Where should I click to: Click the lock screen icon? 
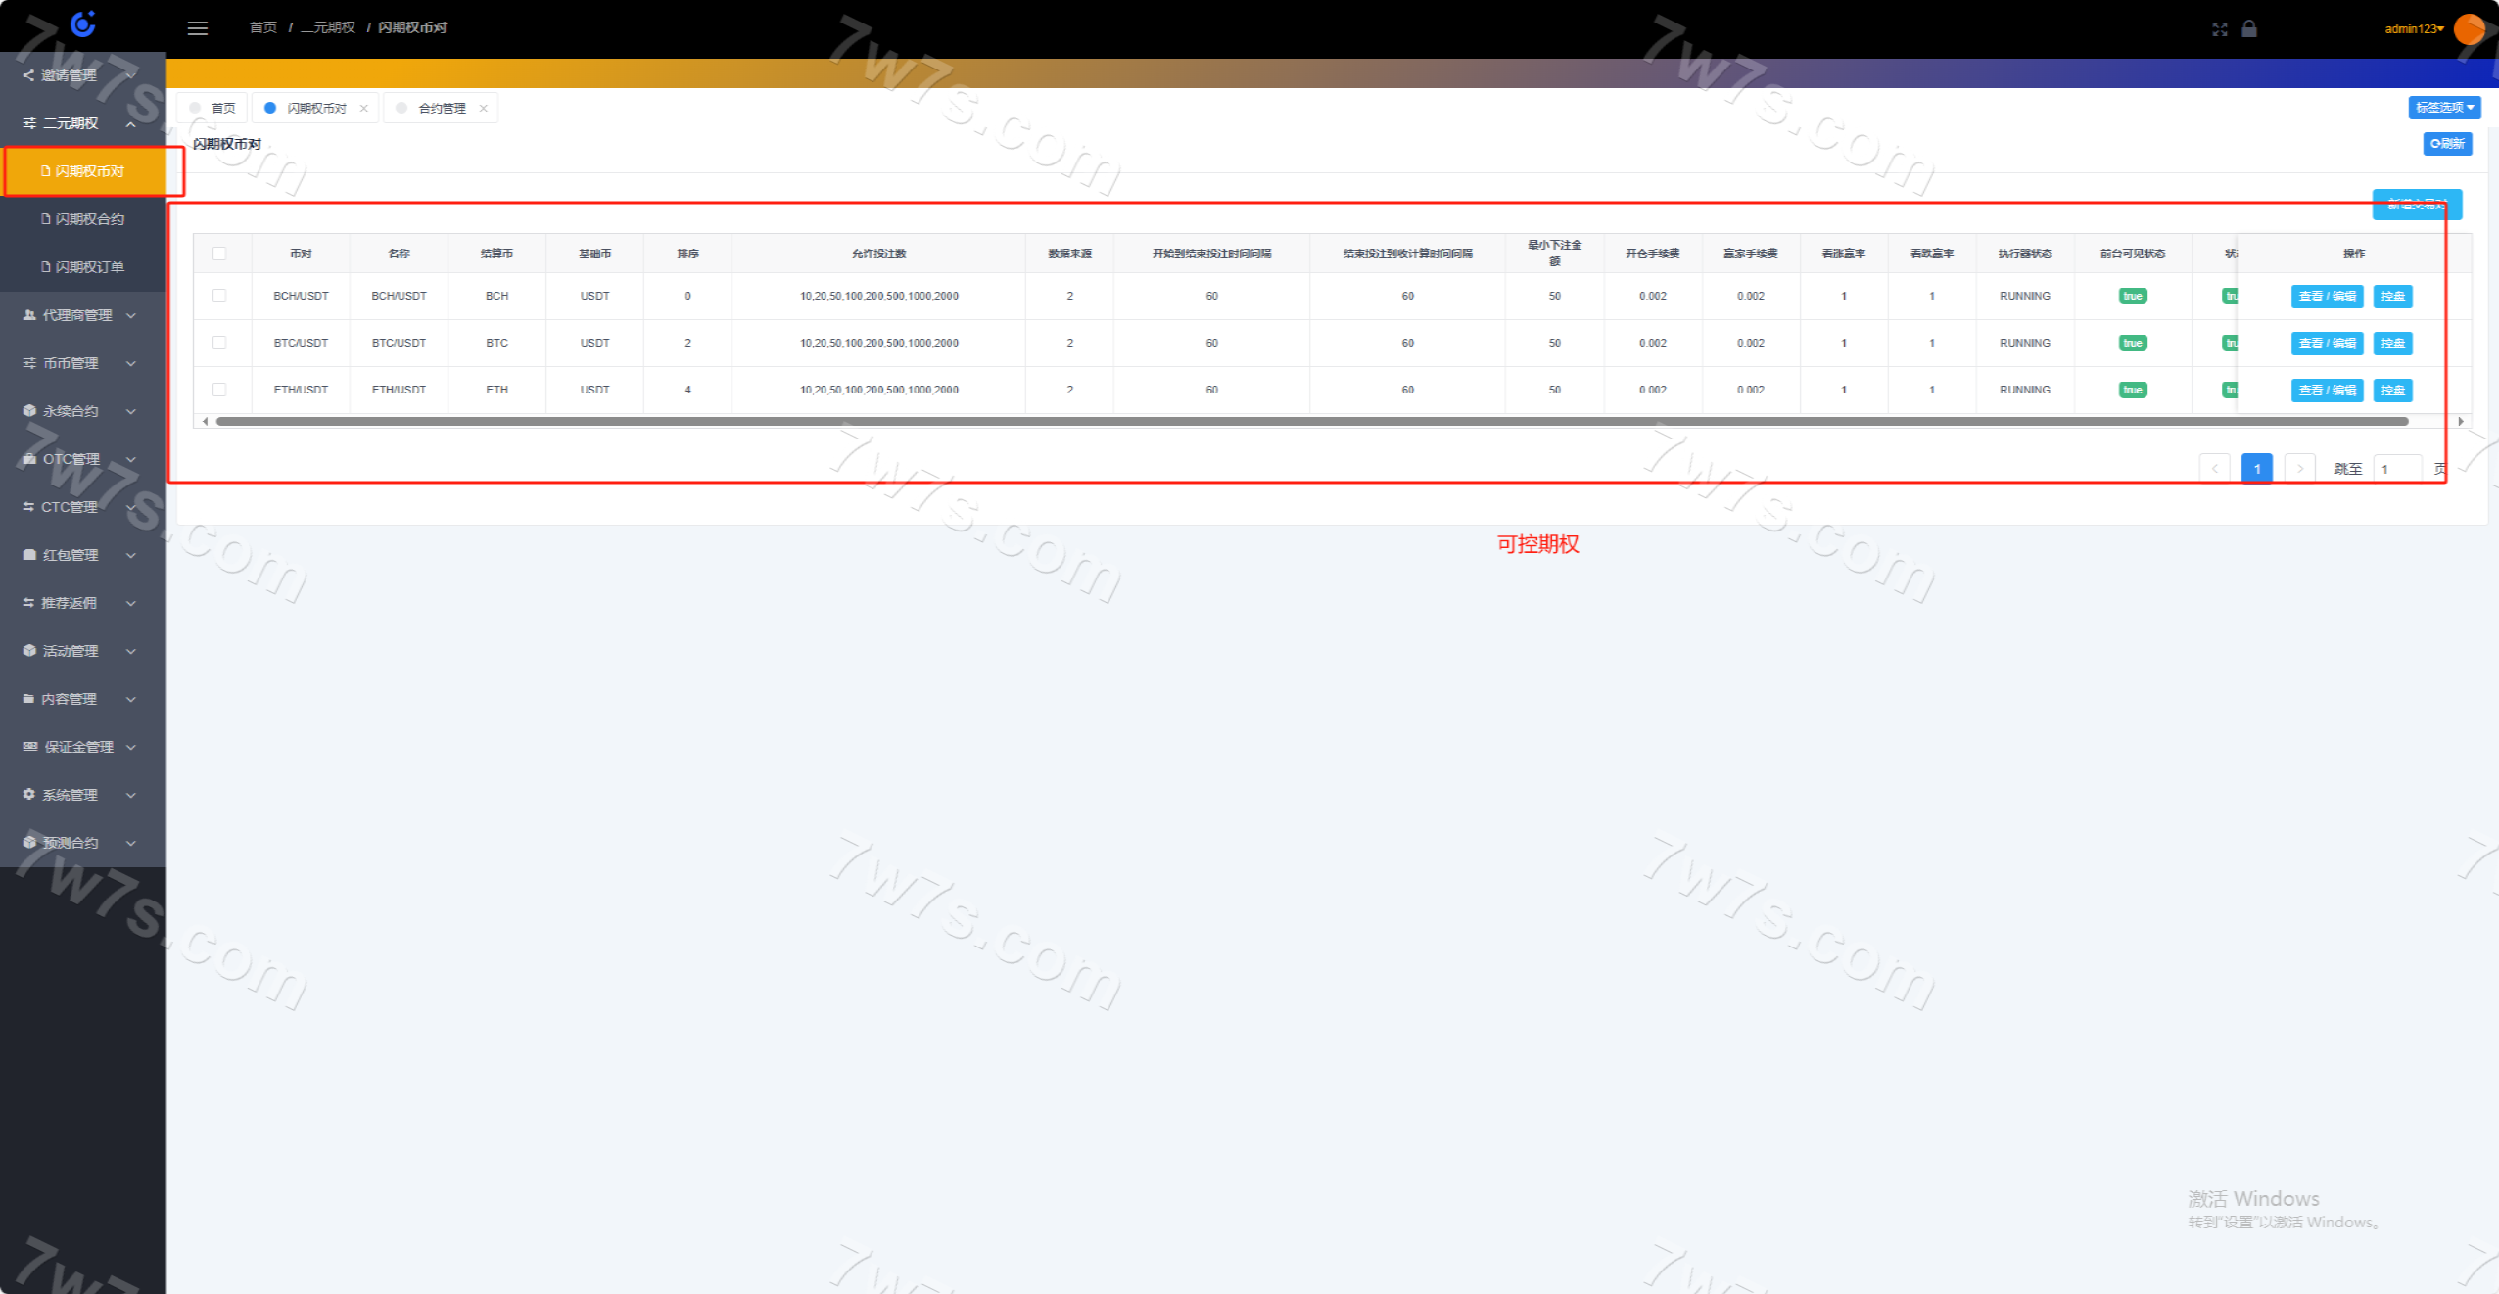pyautogui.click(x=2249, y=29)
